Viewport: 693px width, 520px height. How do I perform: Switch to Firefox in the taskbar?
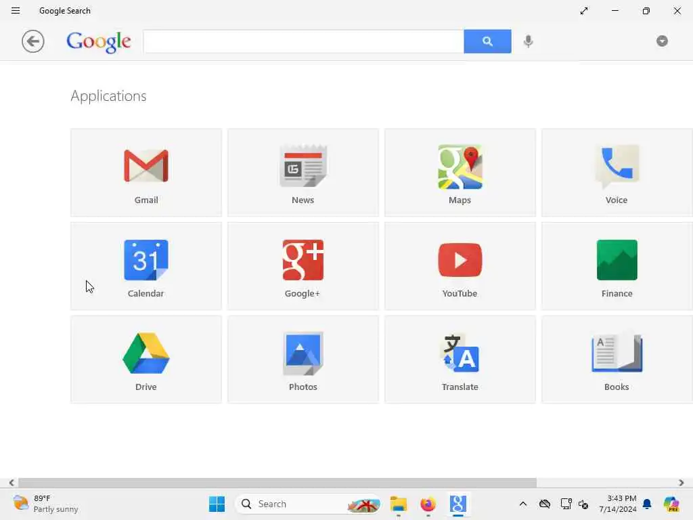428,504
